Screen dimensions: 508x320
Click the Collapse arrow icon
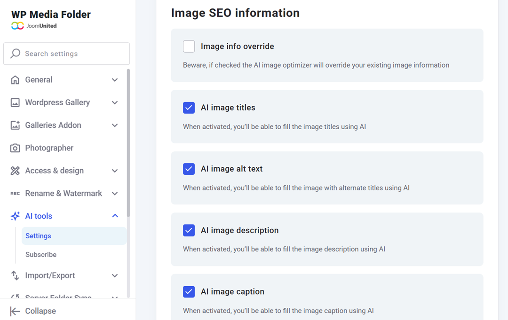click(x=15, y=311)
